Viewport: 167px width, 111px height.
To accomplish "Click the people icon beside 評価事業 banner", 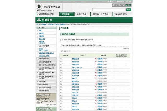I will tap(39, 20).
